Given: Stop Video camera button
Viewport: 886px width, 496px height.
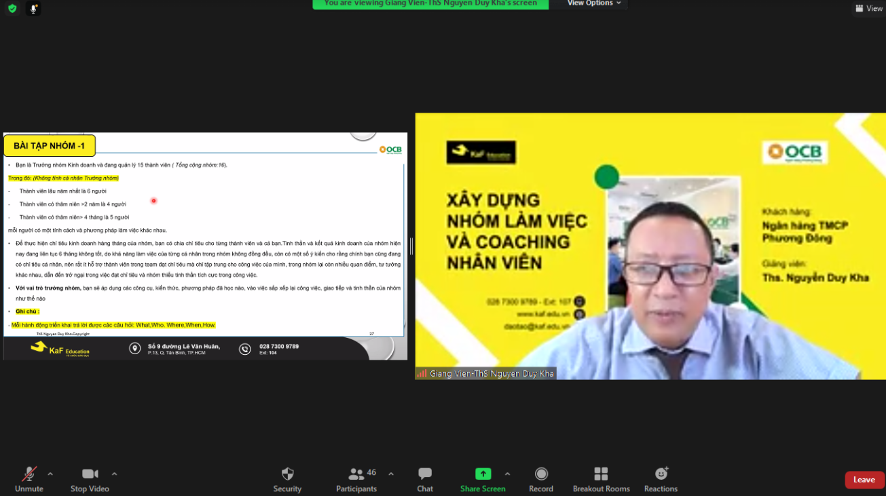Looking at the screenshot, I should click(x=90, y=479).
